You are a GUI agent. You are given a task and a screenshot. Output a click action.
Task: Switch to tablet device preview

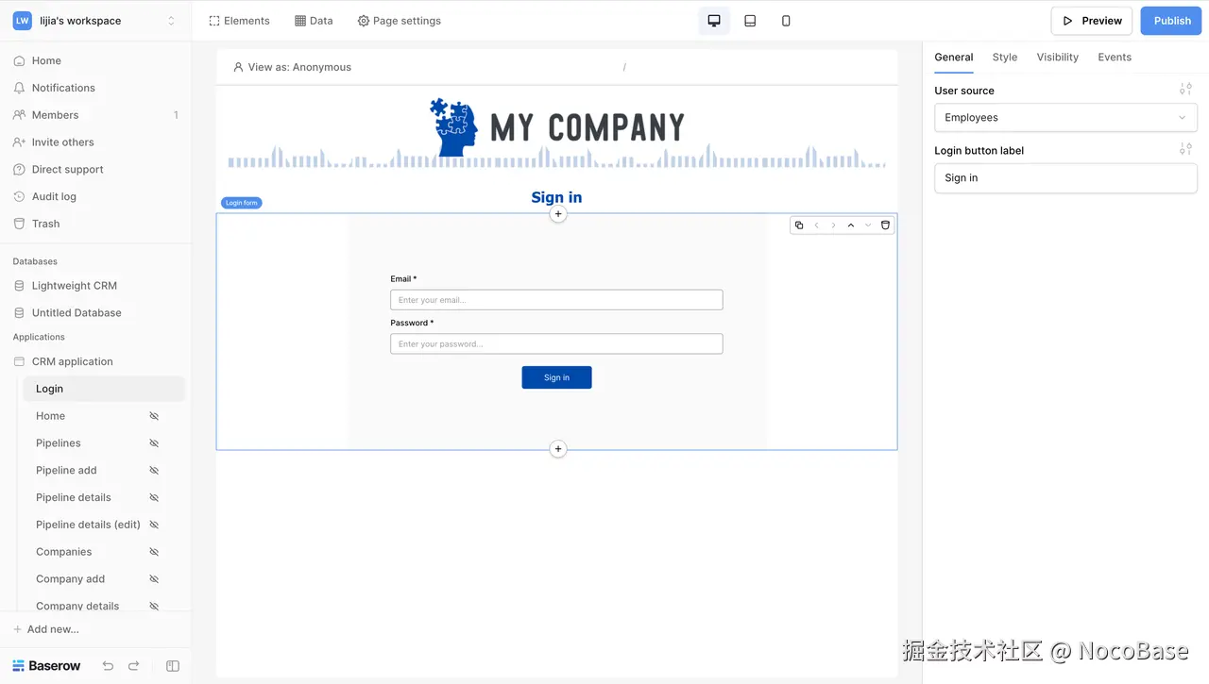point(750,21)
